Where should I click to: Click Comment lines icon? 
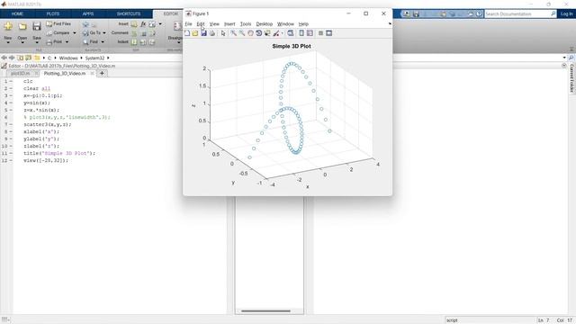(134, 33)
